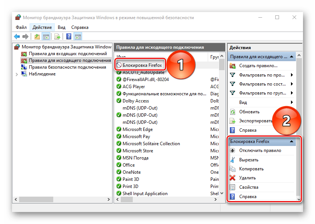Click the blue question mark toolbar icon
Image resolution: width=315 pixels, height=224 pixels.
coord(69,36)
